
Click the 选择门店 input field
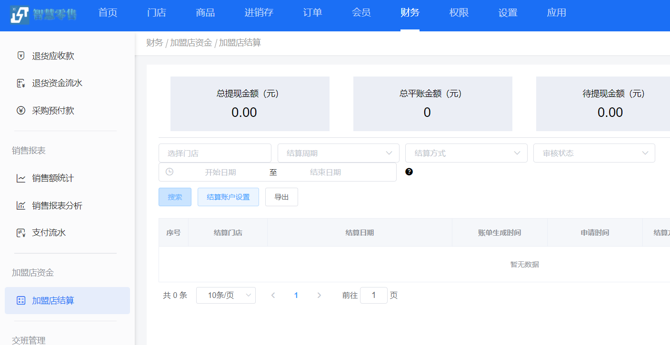coord(215,153)
